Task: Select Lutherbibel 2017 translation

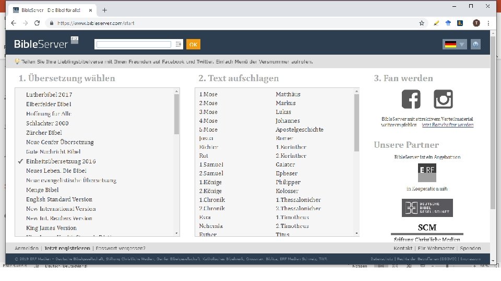Action: 49,95
